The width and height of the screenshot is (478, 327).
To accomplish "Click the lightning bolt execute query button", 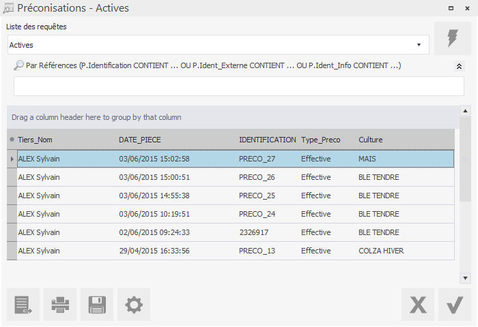I will coord(452,38).
